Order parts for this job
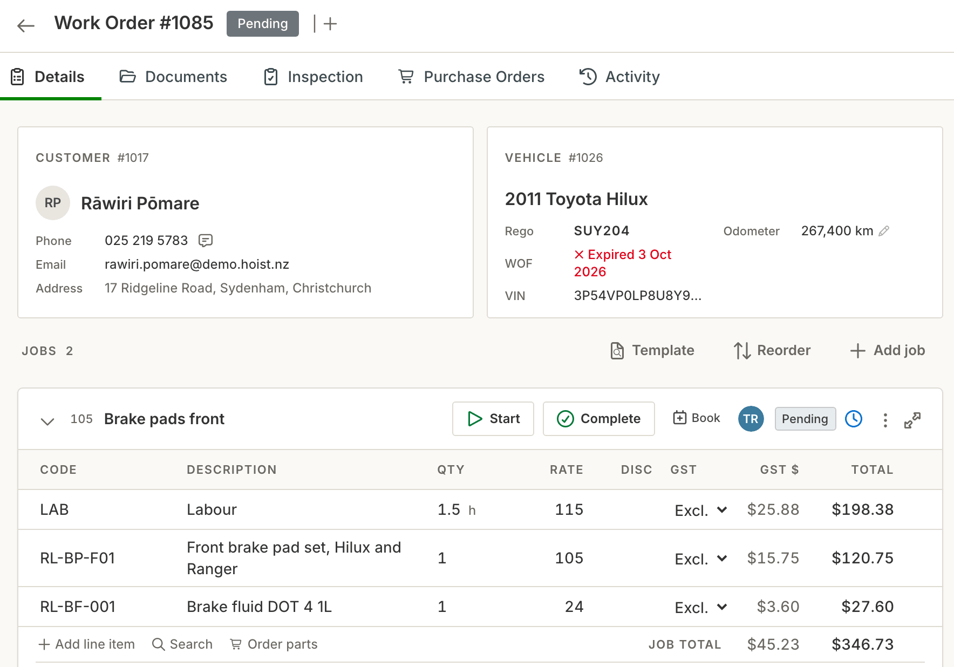 pyautogui.click(x=274, y=644)
